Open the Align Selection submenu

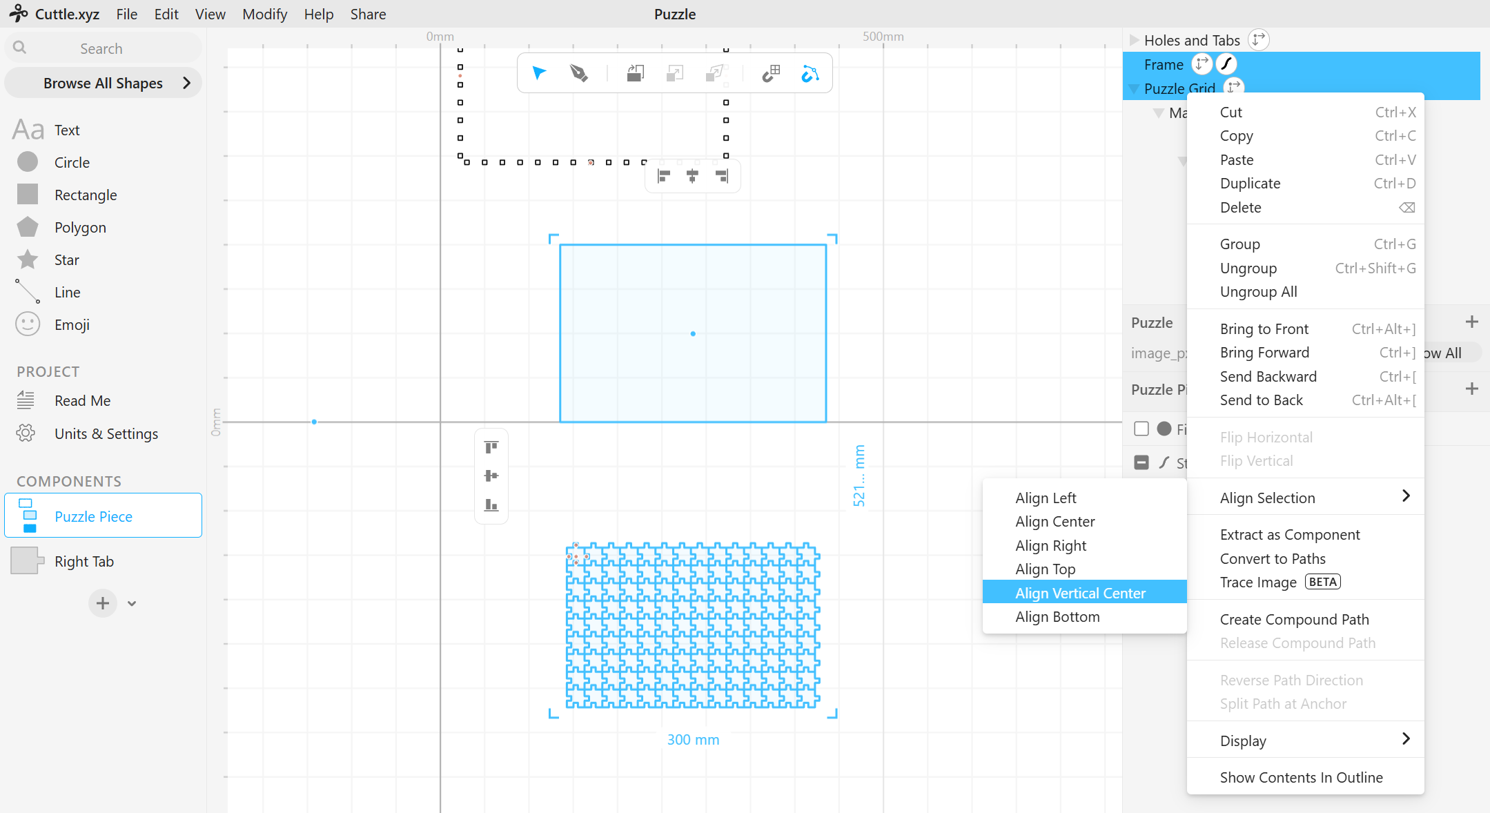(1305, 498)
